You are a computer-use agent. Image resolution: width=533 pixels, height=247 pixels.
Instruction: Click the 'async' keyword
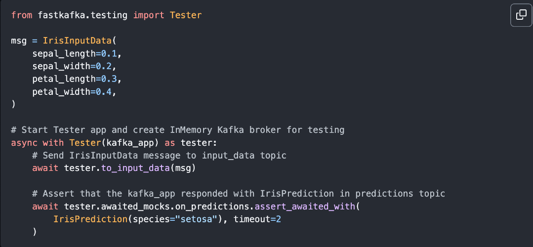[24, 143]
